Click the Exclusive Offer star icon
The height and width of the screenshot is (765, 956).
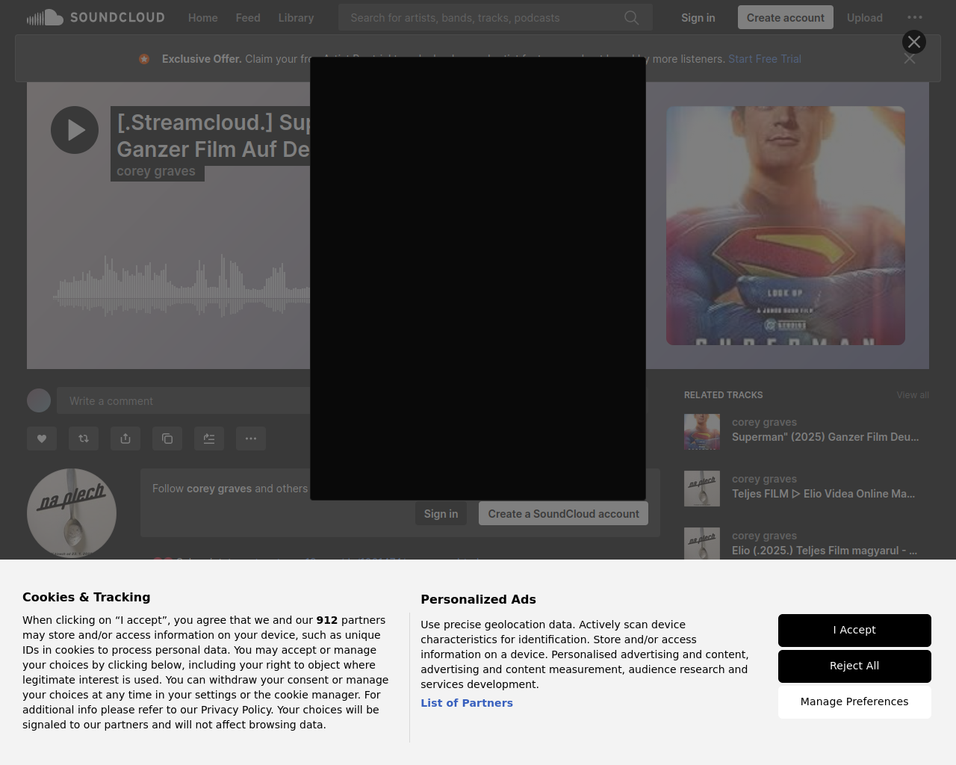pos(144,59)
